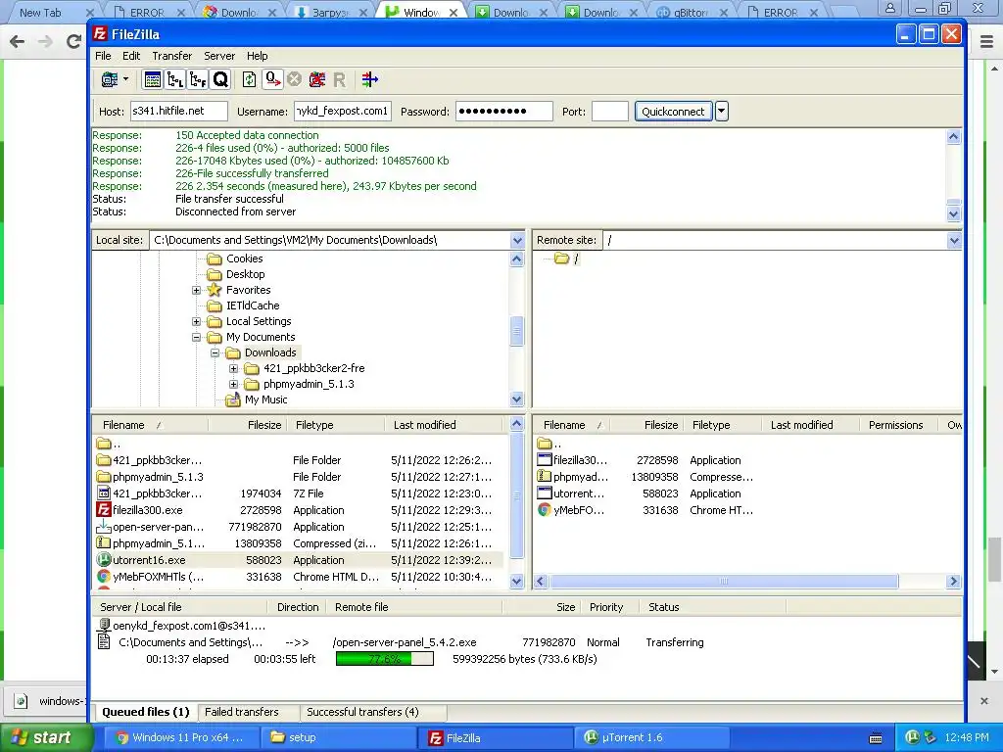This screenshot has width=1003, height=752.
Task: Click the Port input field
Action: point(610,112)
